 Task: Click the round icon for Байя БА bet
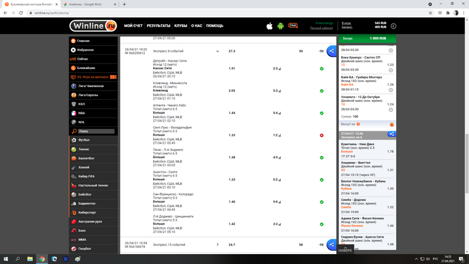tap(391, 90)
